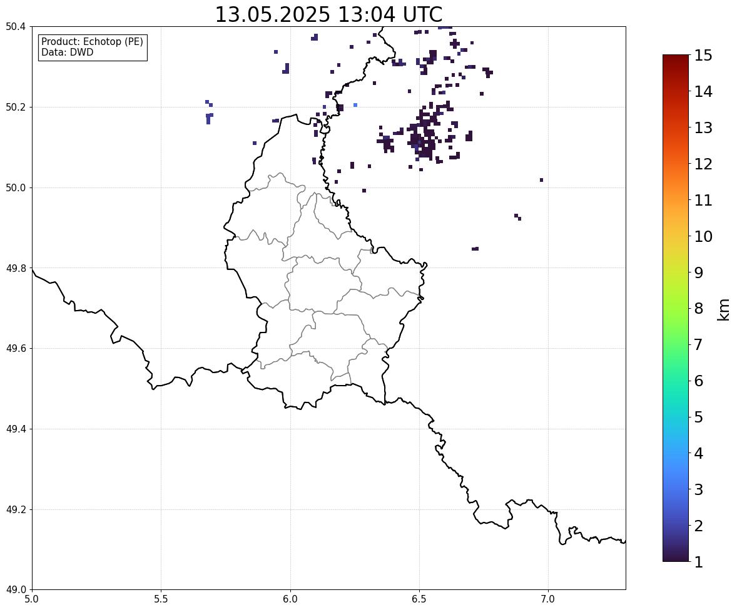Click latitude axis label 49.4

click(15, 429)
